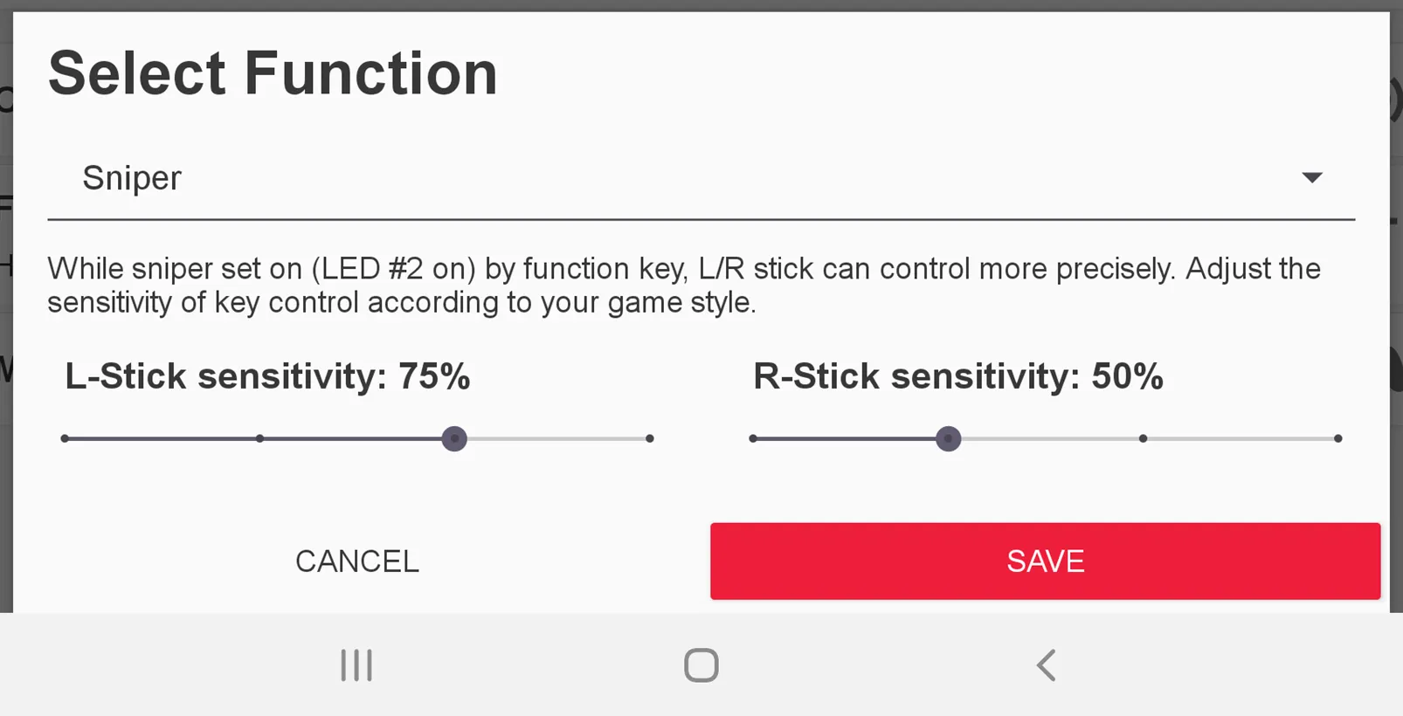Set R-Stick sensitivity to the rightmost tick

click(x=1337, y=438)
